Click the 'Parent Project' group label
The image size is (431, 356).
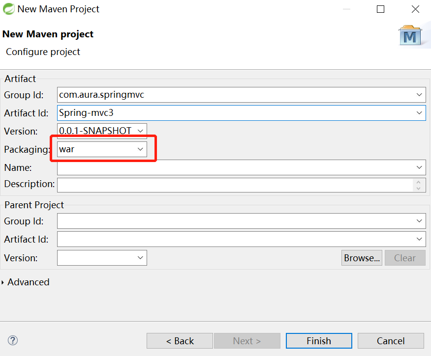tap(34, 205)
